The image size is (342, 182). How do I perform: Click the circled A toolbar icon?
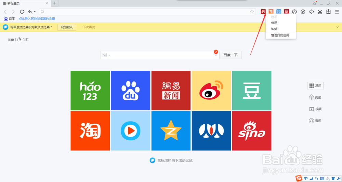point(294,12)
